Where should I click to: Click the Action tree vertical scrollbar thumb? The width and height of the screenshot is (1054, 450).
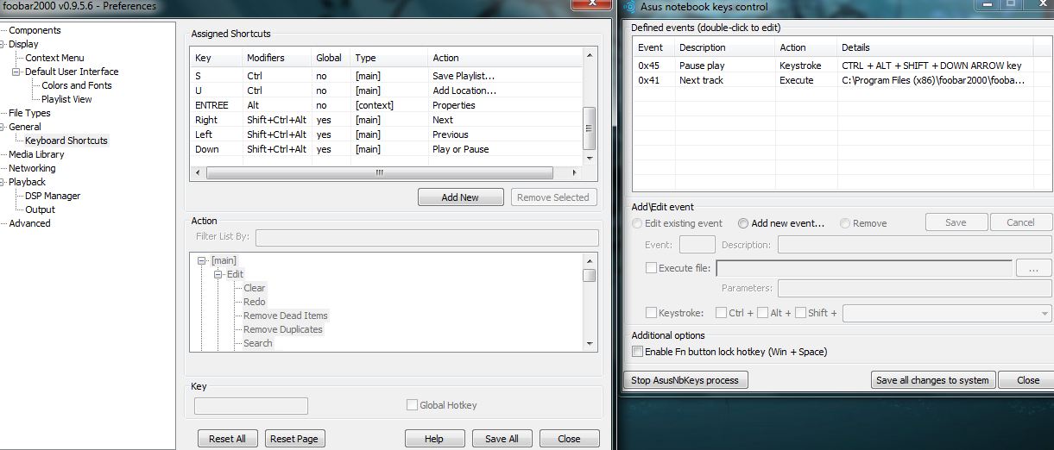pyautogui.click(x=589, y=275)
